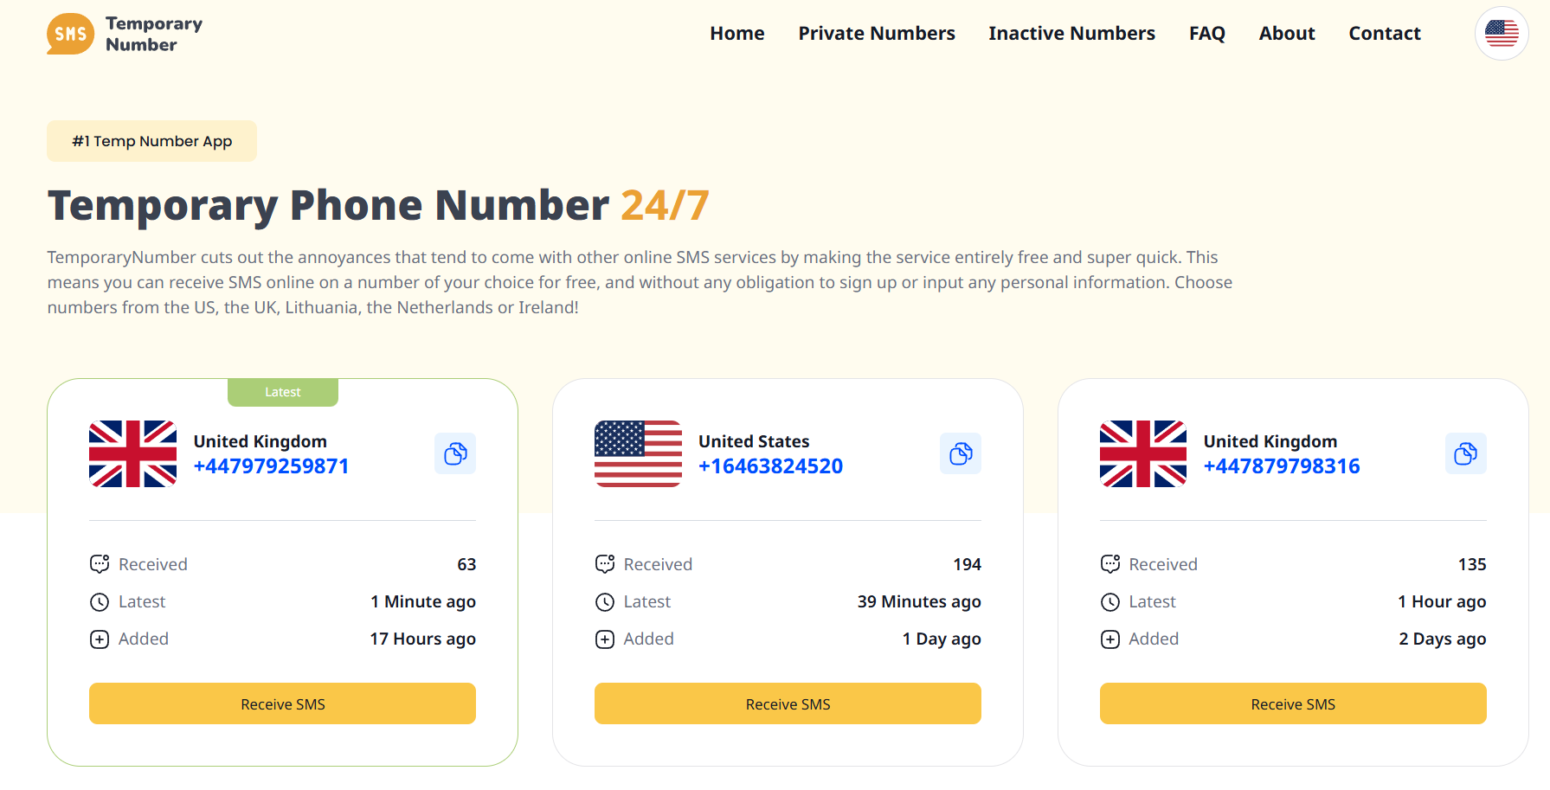The image size is (1550, 790).
Task: Copy the +447979259871 number icon
Action: (455, 453)
